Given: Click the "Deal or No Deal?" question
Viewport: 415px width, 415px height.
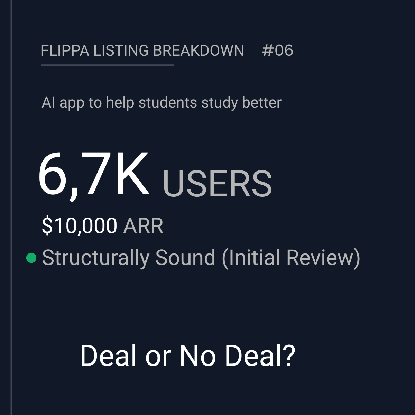Looking at the screenshot, I should (187, 356).
